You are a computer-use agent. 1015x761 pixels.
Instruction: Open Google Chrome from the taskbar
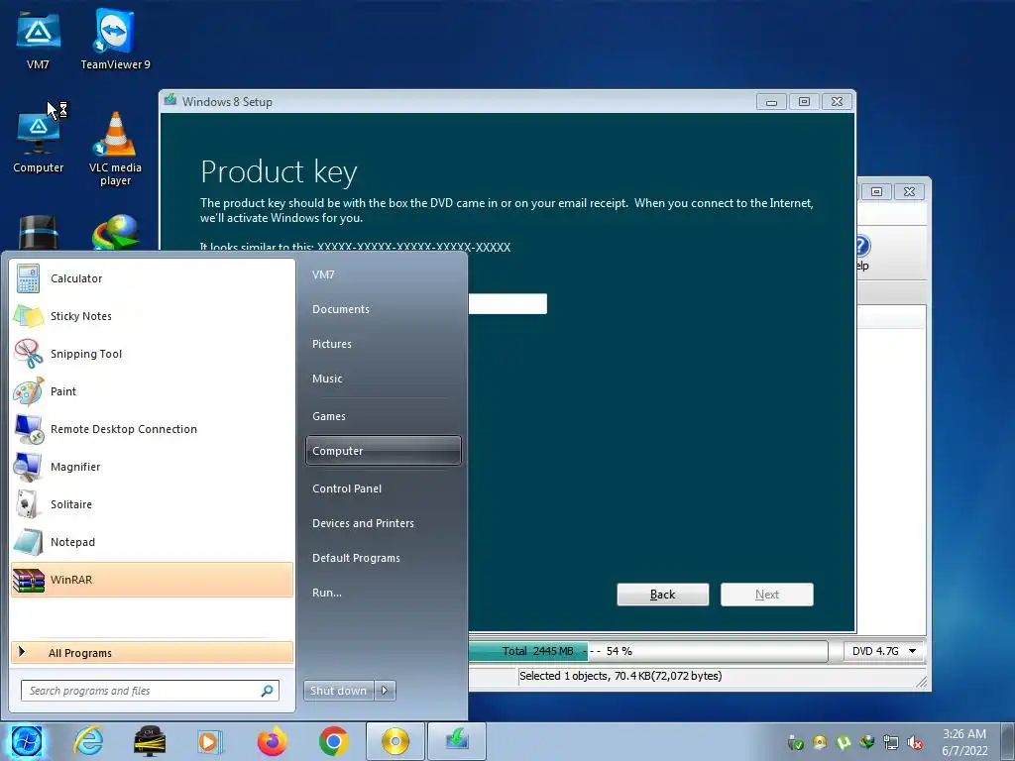[x=333, y=741]
